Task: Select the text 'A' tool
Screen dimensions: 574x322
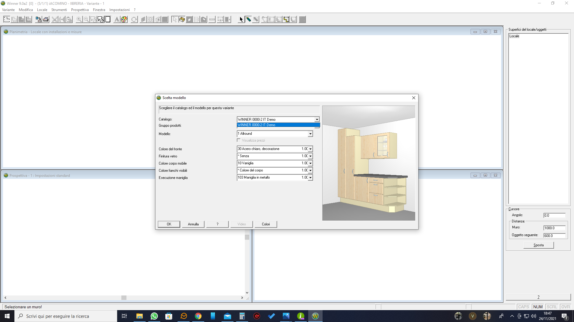Action: [x=117, y=20]
